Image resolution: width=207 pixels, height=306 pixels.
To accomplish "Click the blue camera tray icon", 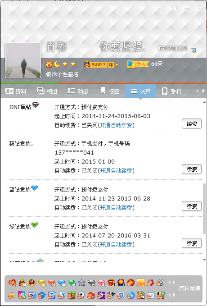I will 31,296.
